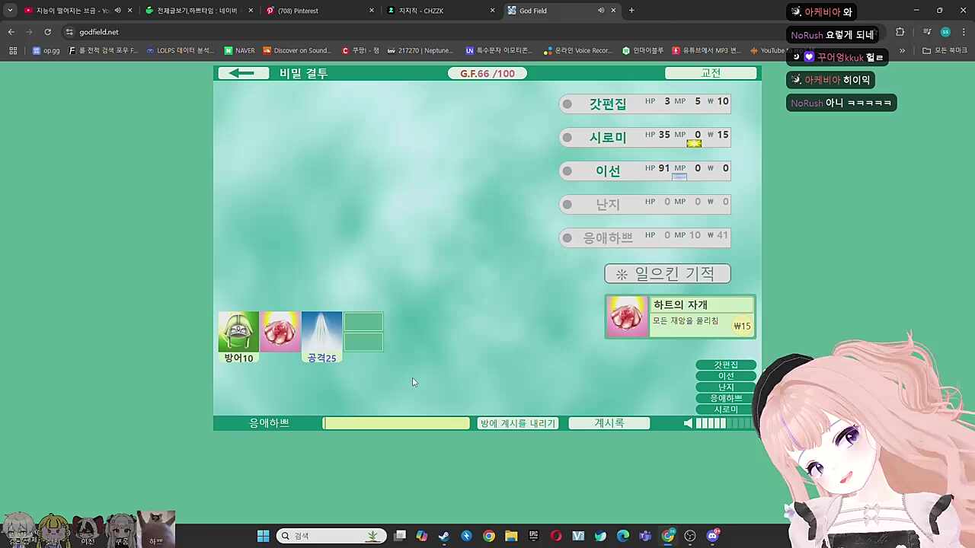Screen dimensions: 975x548
Task: Click the 일으킨 기적 button
Action: pyautogui.click(x=667, y=273)
